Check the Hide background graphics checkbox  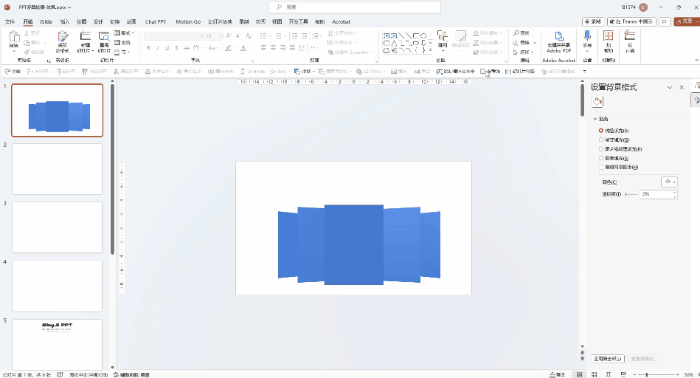601,167
